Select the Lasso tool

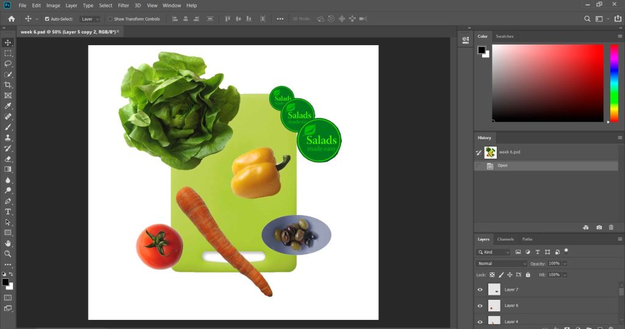8,63
